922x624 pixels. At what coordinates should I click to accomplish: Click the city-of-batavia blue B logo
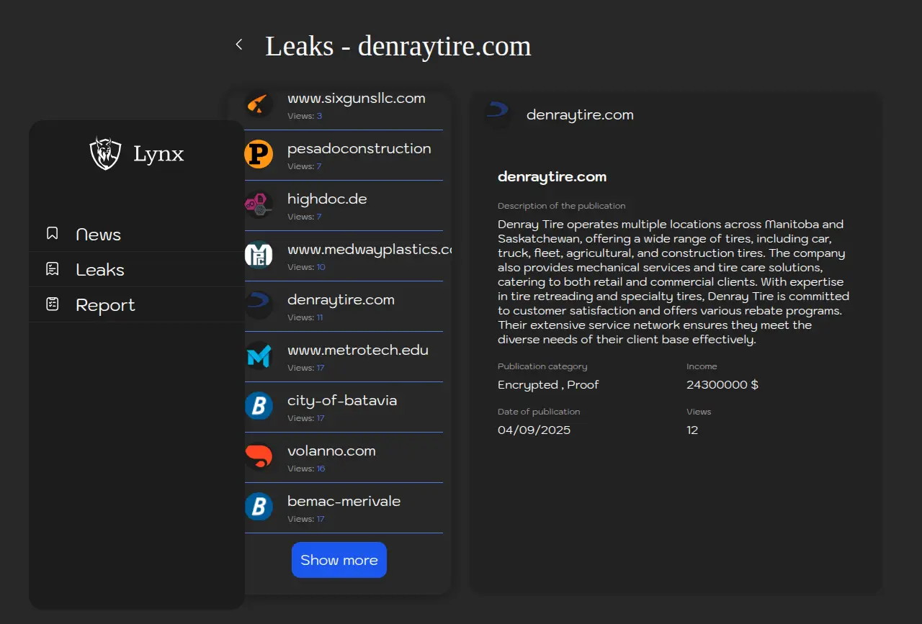pos(259,407)
